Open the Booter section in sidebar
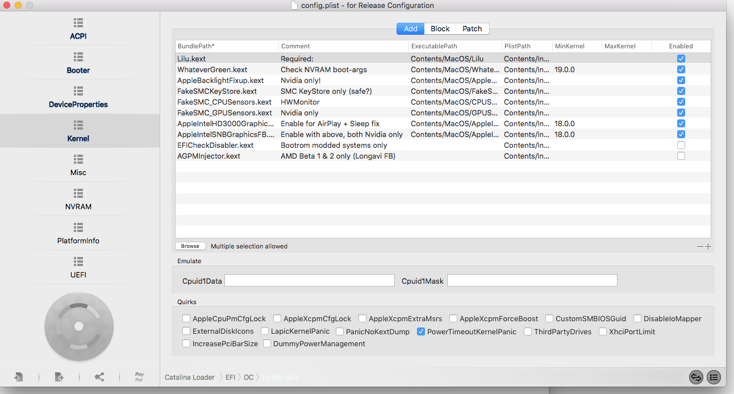 tap(78, 63)
